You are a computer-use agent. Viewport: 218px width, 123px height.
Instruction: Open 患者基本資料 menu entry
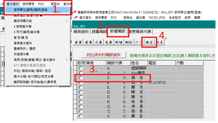pos(23,43)
